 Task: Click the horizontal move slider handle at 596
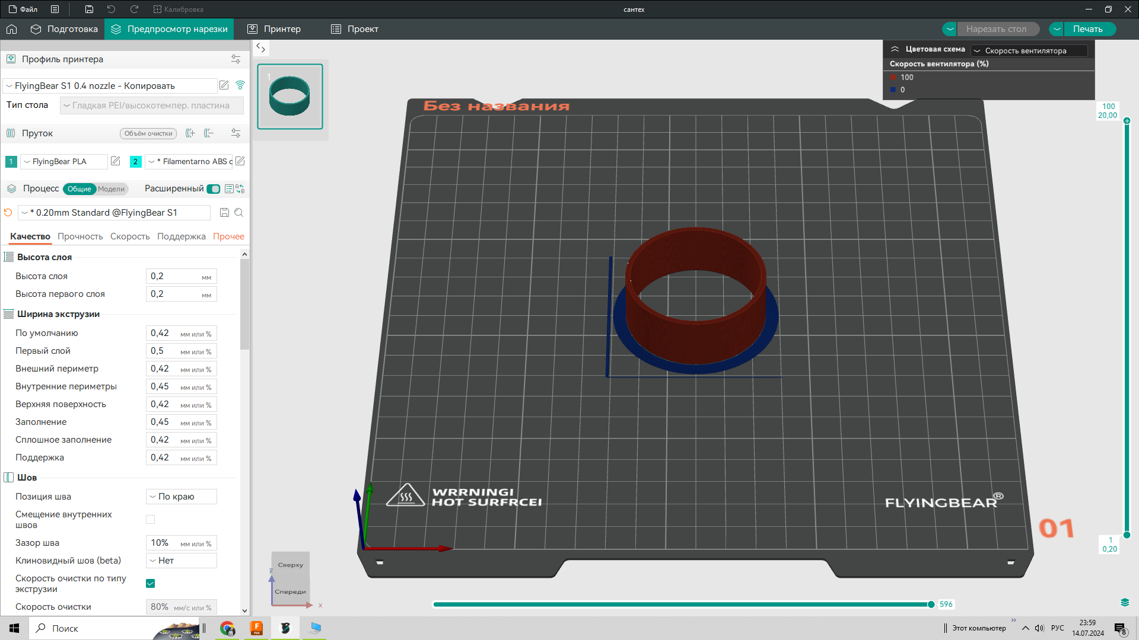click(x=931, y=604)
